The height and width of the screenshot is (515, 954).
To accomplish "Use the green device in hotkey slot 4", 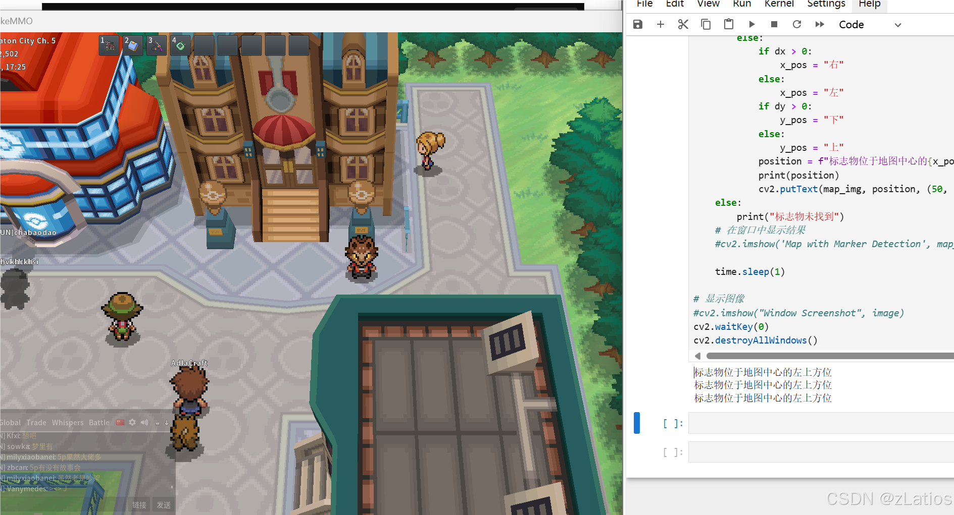I will click(180, 45).
